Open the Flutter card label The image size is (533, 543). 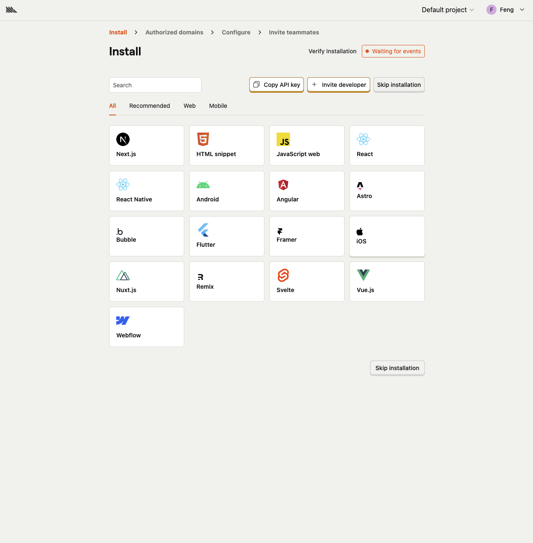point(206,245)
